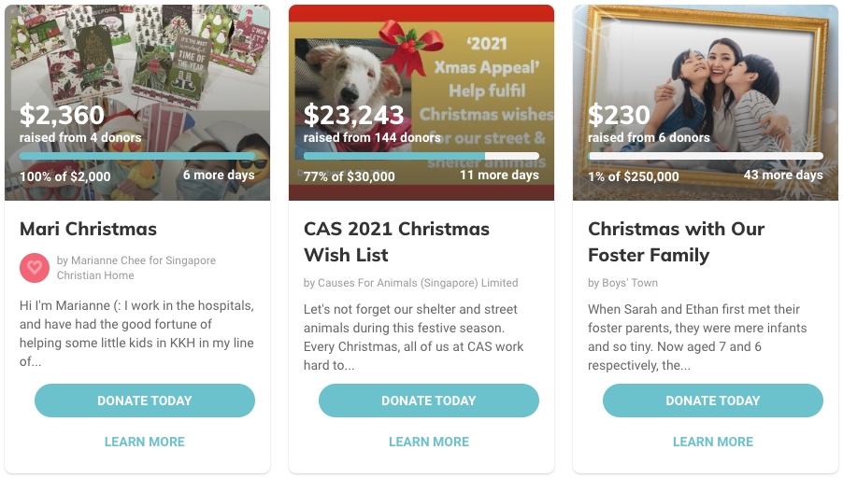Click the $23,243 raised amount text
This screenshot has width=843, height=478.
tap(354, 116)
